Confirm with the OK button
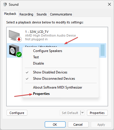114x130 pixels. point(55,125)
